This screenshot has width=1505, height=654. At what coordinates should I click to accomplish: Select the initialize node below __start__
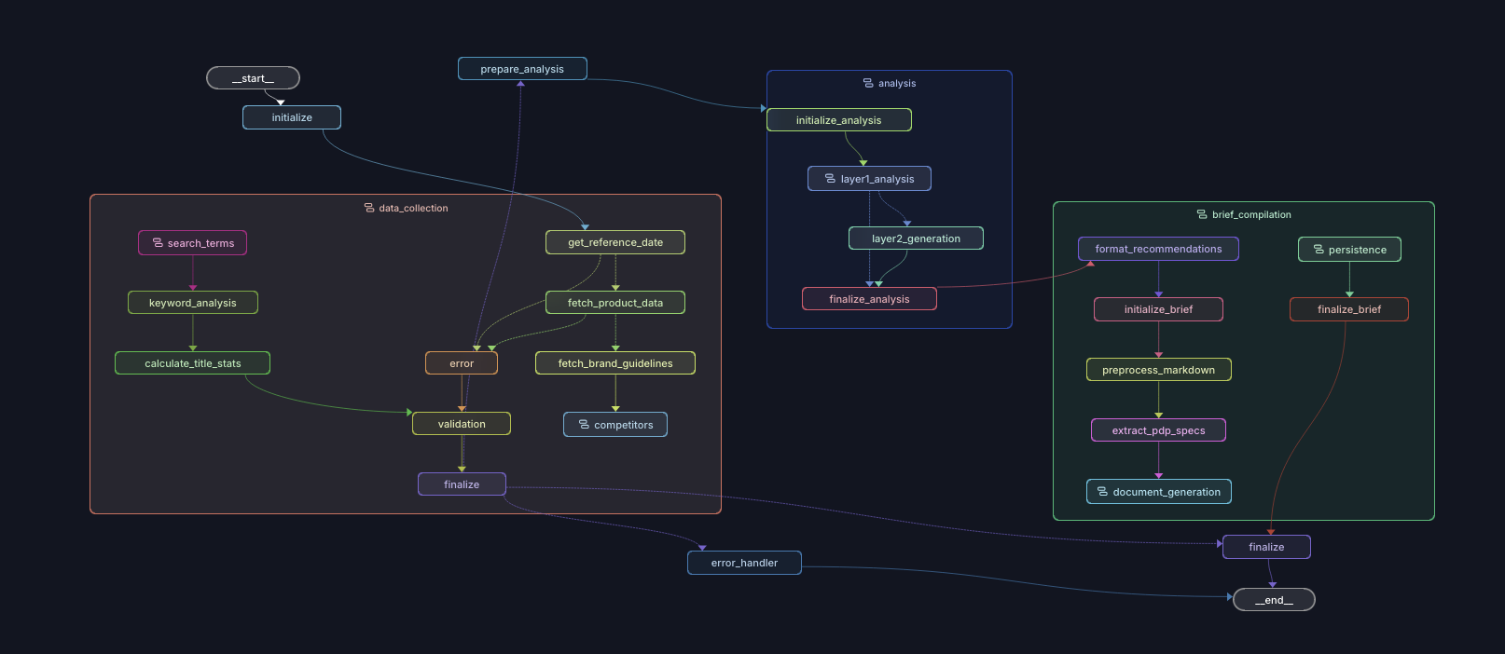(x=292, y=117)
